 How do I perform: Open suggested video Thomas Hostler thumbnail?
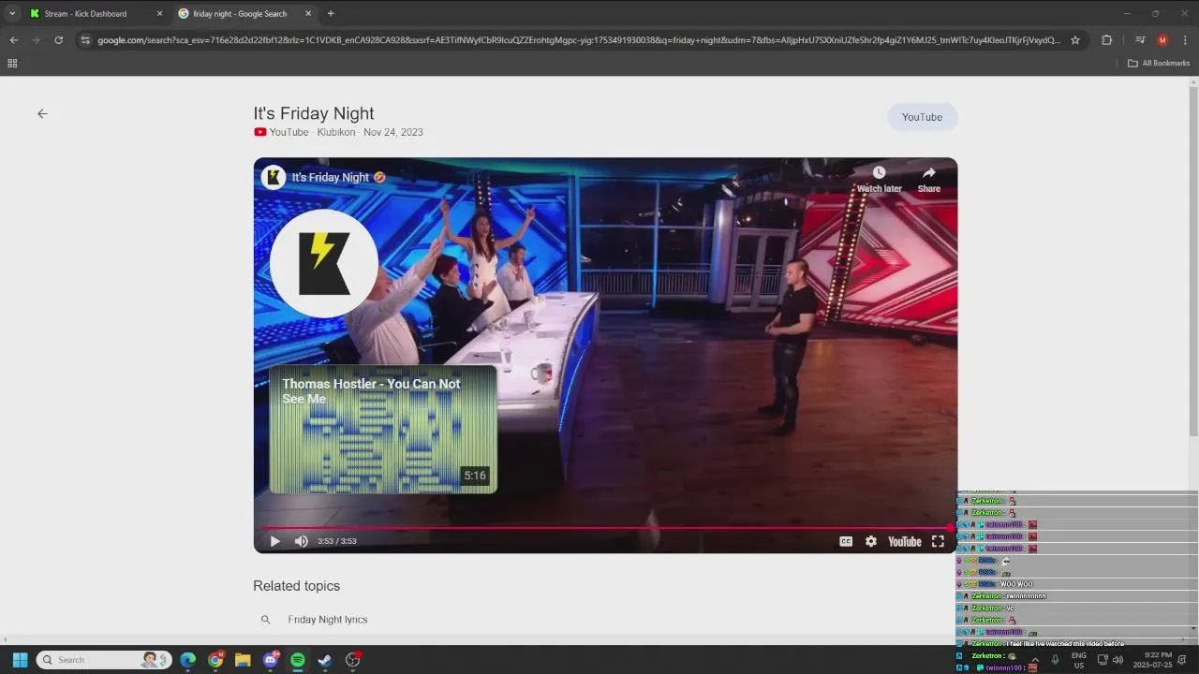tap(383, 429)
